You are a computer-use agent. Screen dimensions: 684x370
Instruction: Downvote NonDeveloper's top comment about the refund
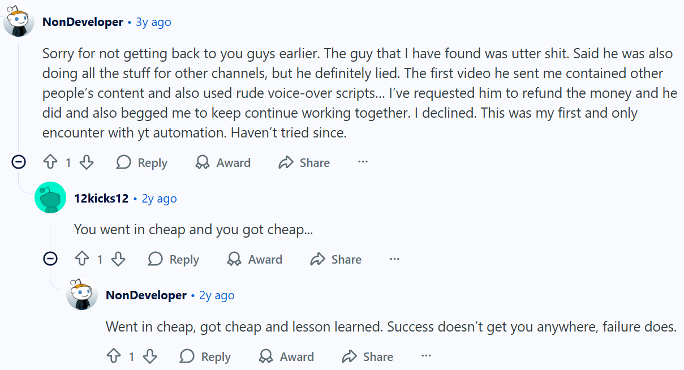click(87, 163)
